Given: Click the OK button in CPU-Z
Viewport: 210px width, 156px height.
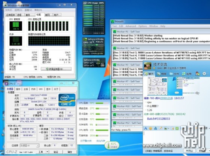Looking at the screenshot, I should tap(70, 152).
